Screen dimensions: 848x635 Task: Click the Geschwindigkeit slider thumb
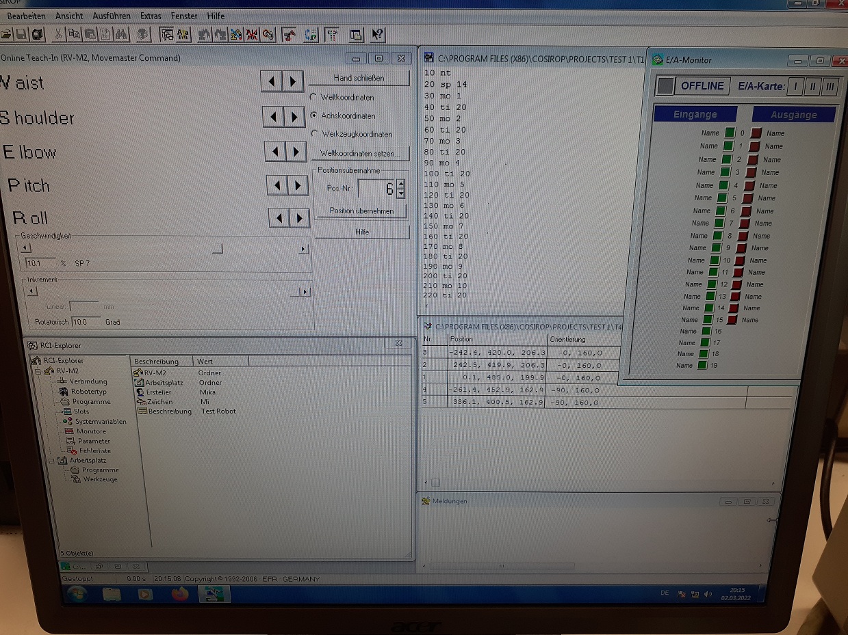(x=217, y=249)
